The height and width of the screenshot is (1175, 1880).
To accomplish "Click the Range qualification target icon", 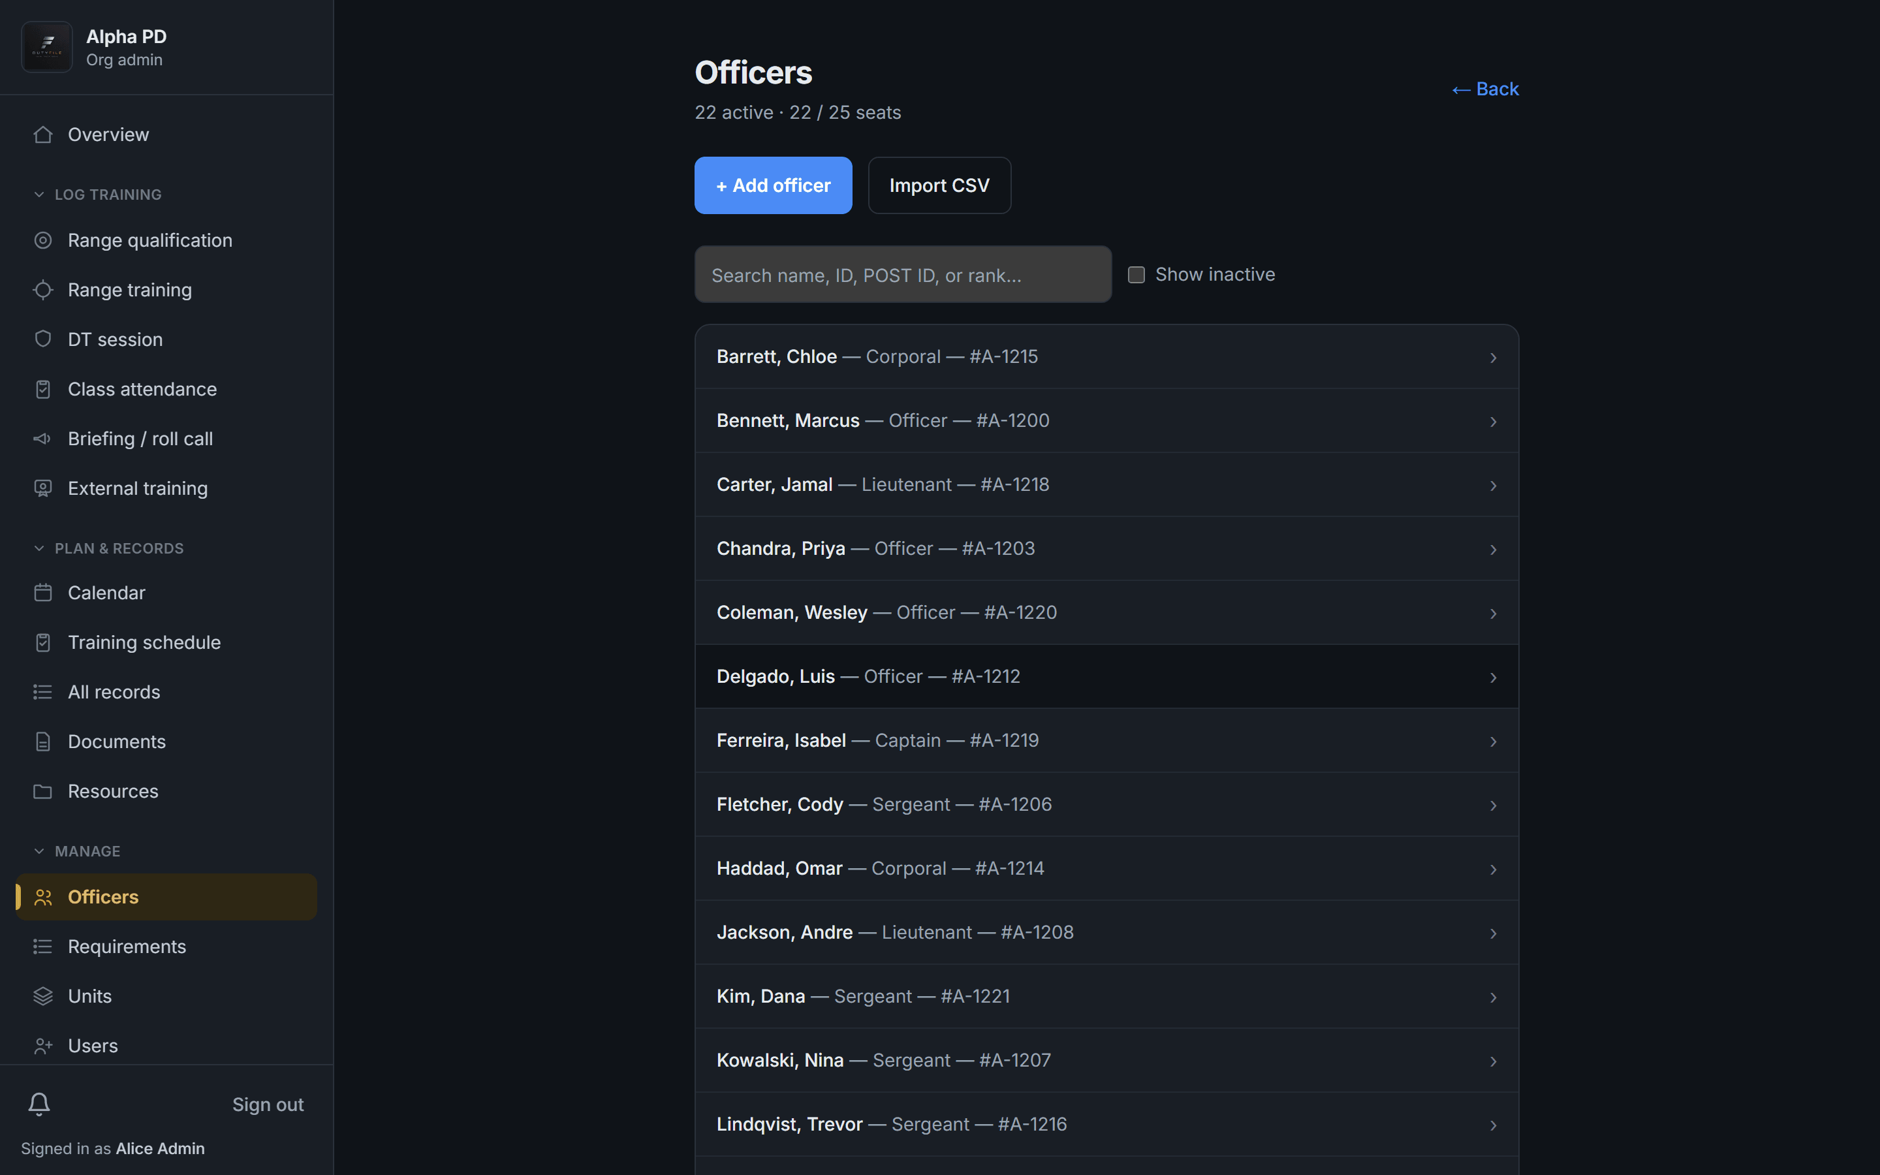I will (42, 240).
